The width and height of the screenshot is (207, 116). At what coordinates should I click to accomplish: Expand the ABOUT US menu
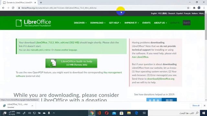click(160, 23)
